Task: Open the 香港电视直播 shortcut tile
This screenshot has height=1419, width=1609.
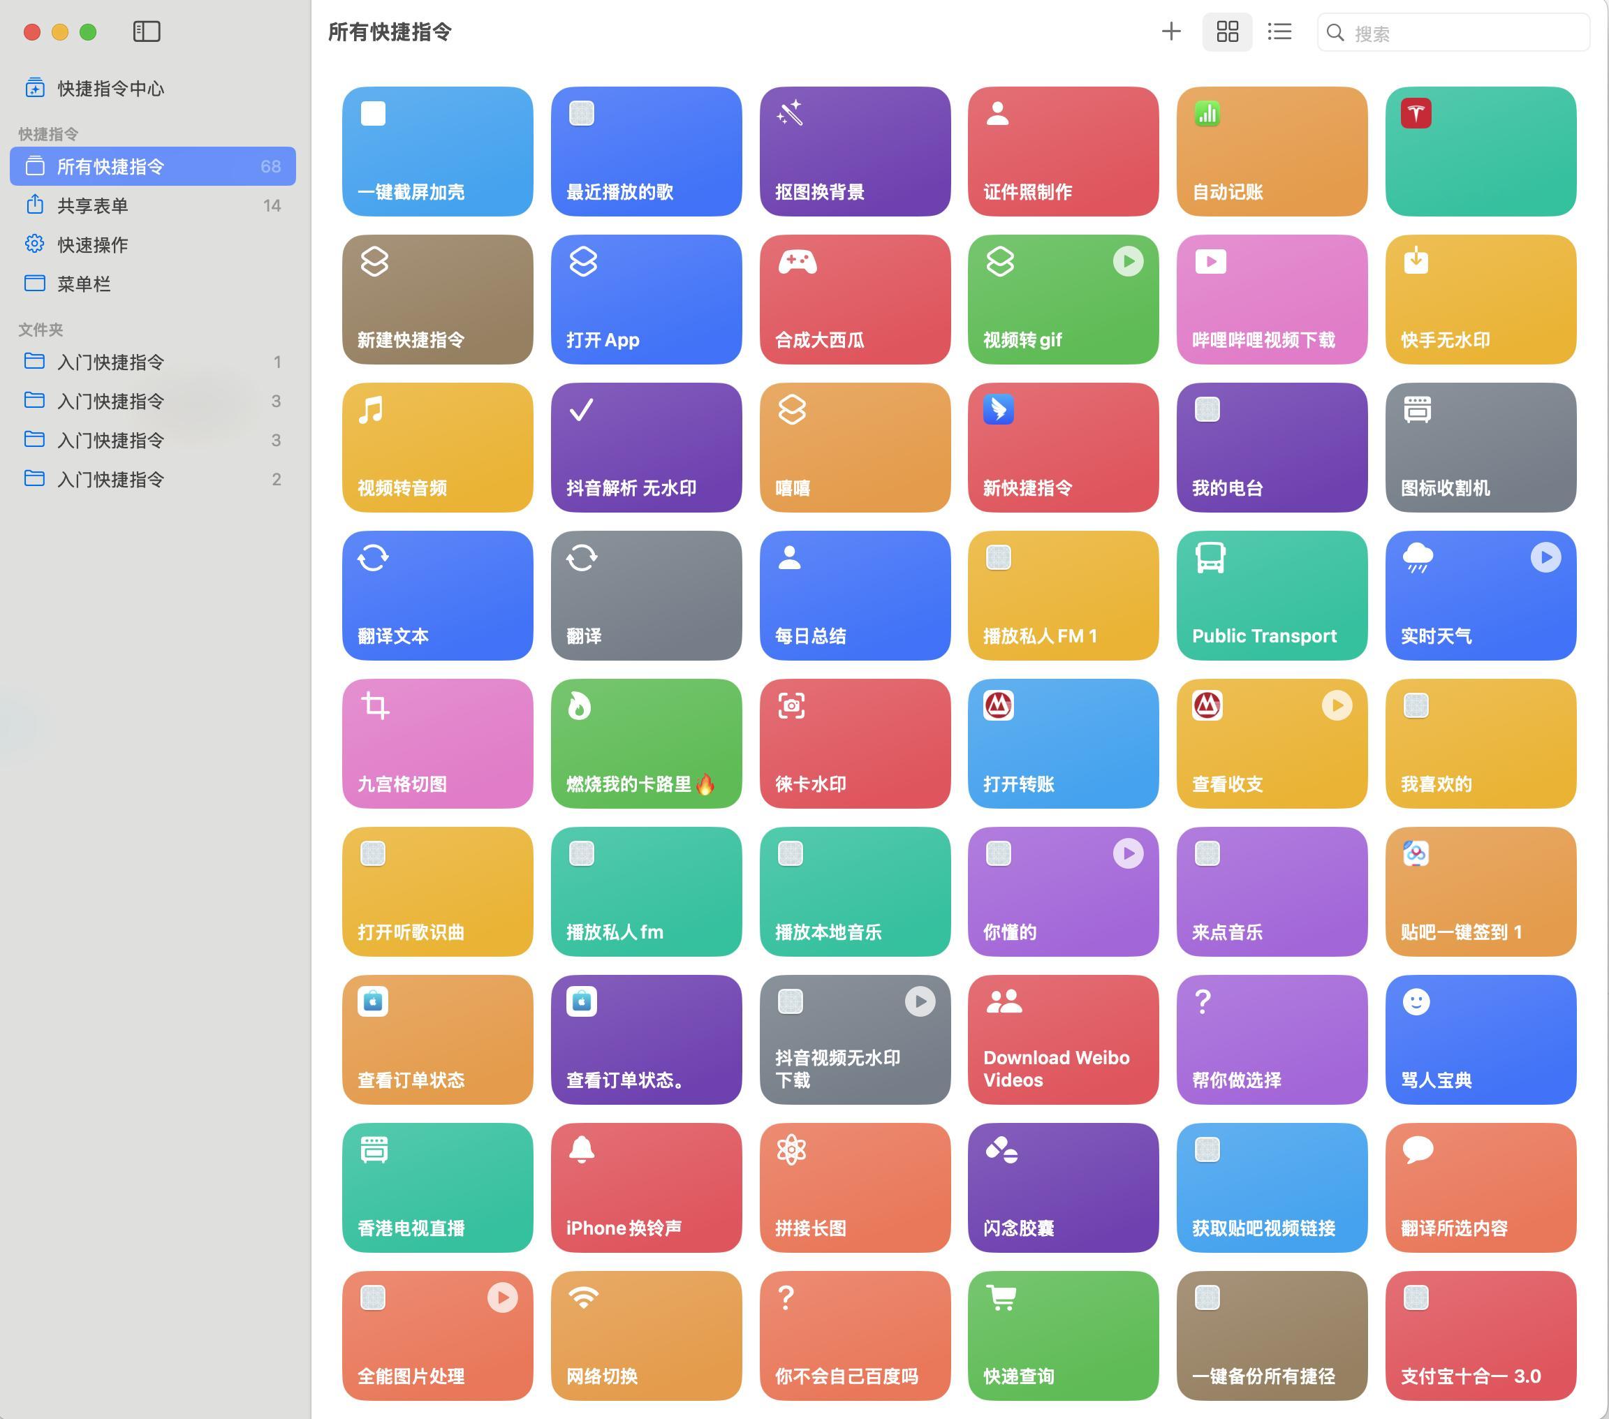Action: coord(437,1187)
